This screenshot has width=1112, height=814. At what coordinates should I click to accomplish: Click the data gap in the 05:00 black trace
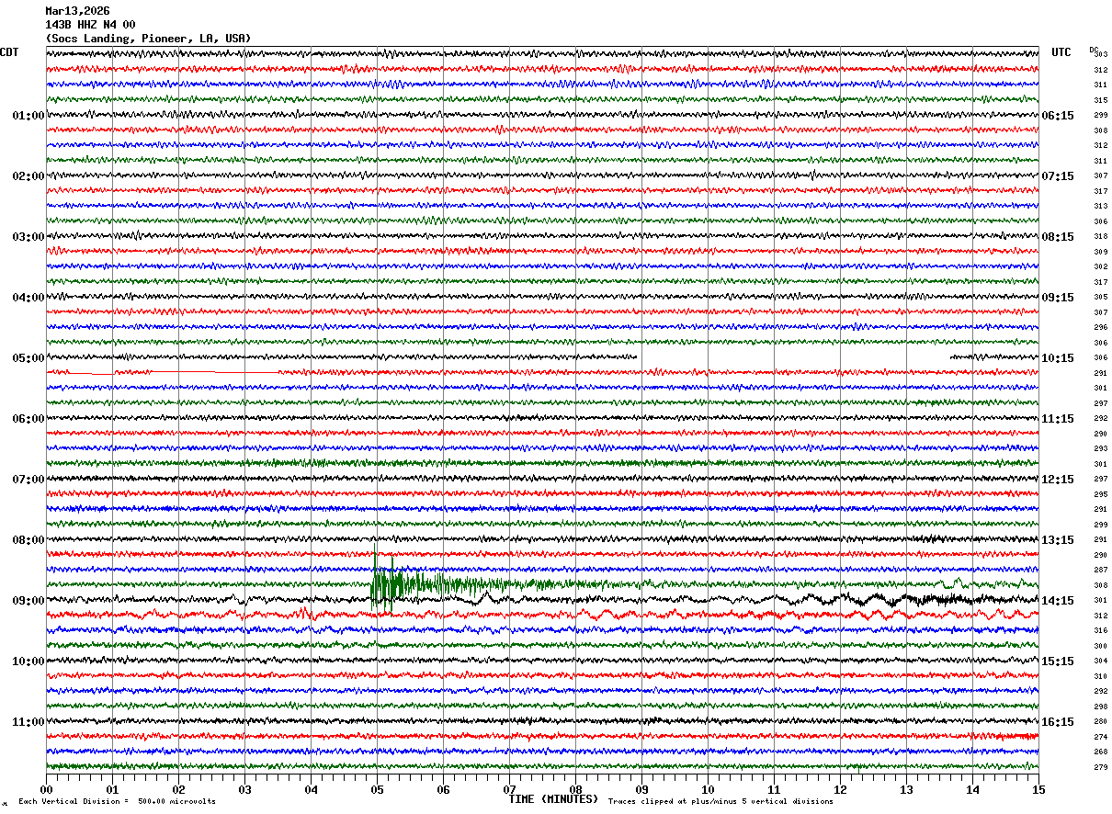[794, 357]
